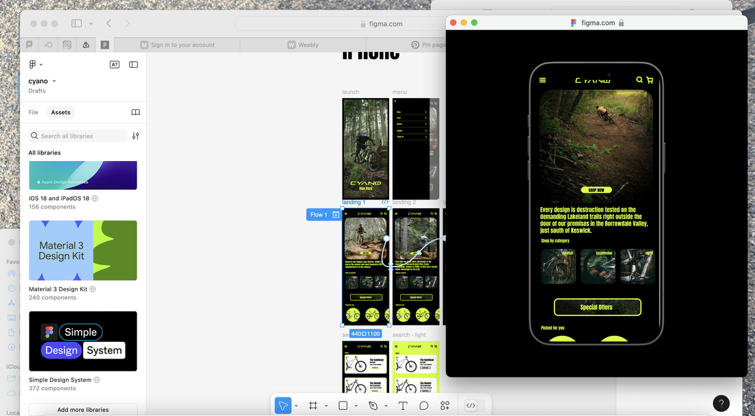
Task: Open shape tools dropdown arrow
Action: [x=356, y=406]
